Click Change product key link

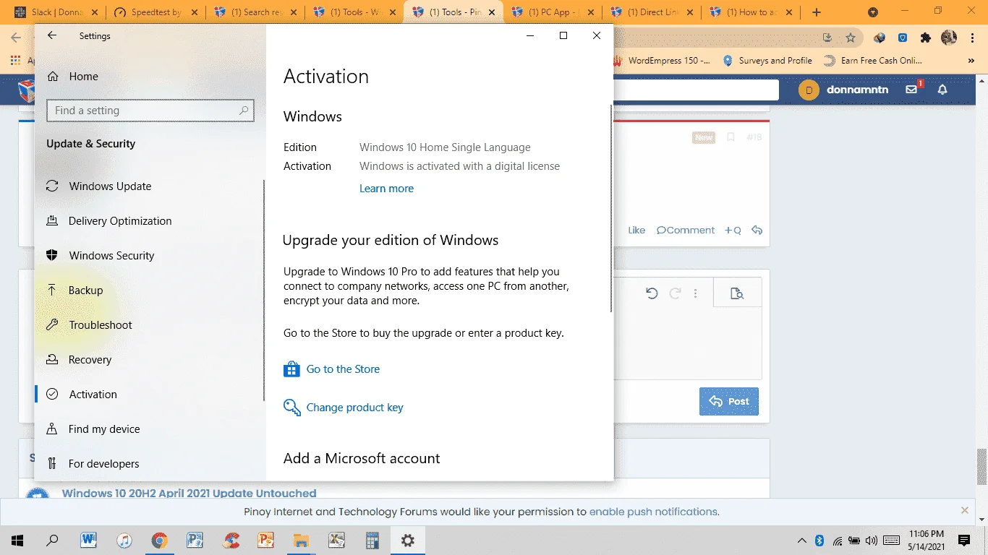pos(355,408)
